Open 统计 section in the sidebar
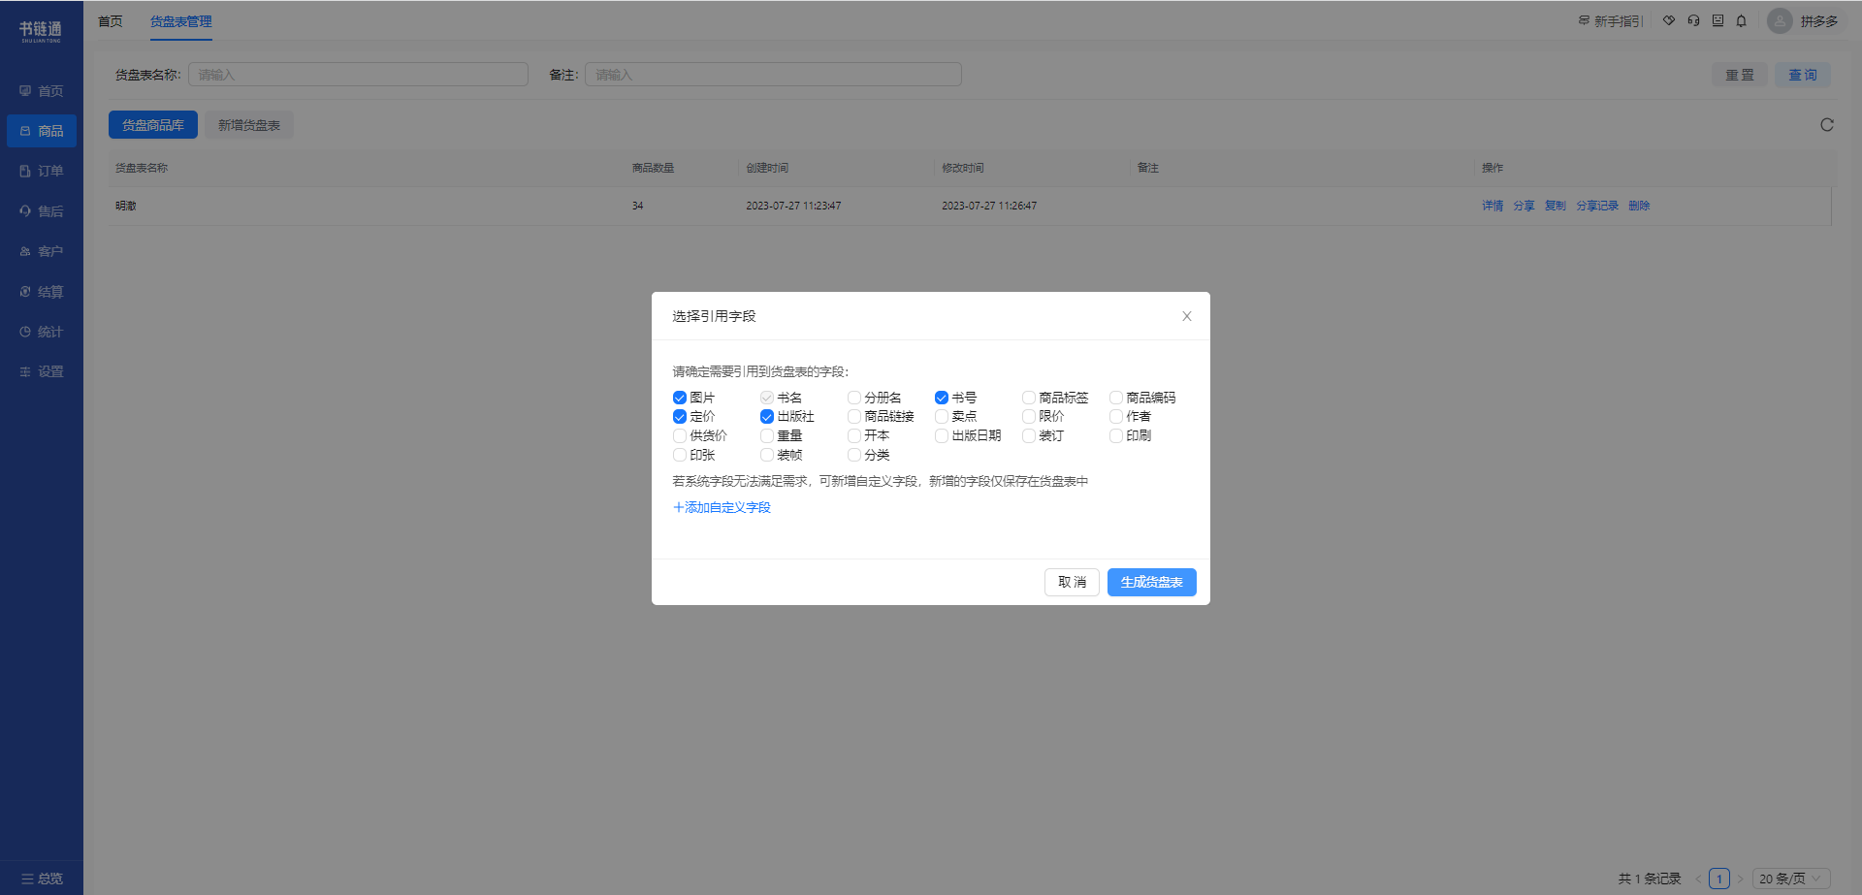This screenshot has width=1862, height=895. [x=42, y=332]
